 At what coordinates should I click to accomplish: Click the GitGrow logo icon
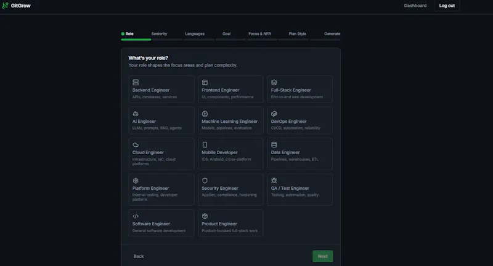(x=5, y=6)
